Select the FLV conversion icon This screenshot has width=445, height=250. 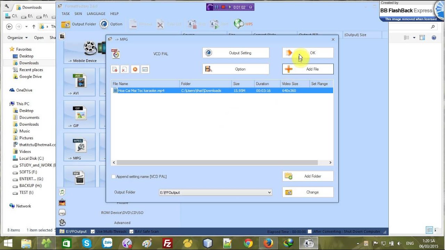(x=80, y=177)
